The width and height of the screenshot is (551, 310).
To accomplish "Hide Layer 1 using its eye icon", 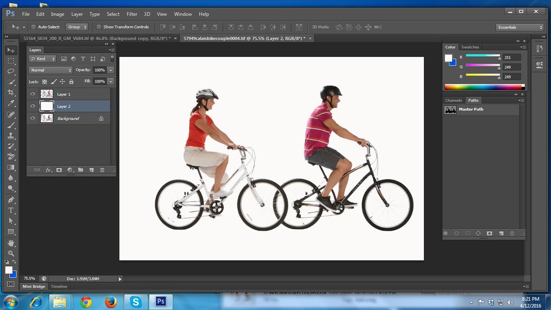I will tap(33, 94).
